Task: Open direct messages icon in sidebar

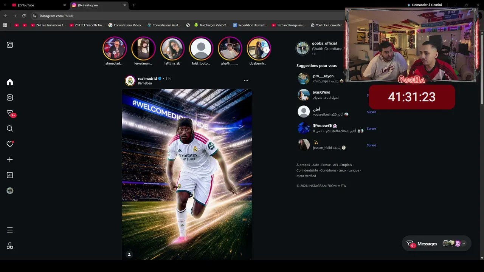Action: pyautogui.click(x=10, y=113)
